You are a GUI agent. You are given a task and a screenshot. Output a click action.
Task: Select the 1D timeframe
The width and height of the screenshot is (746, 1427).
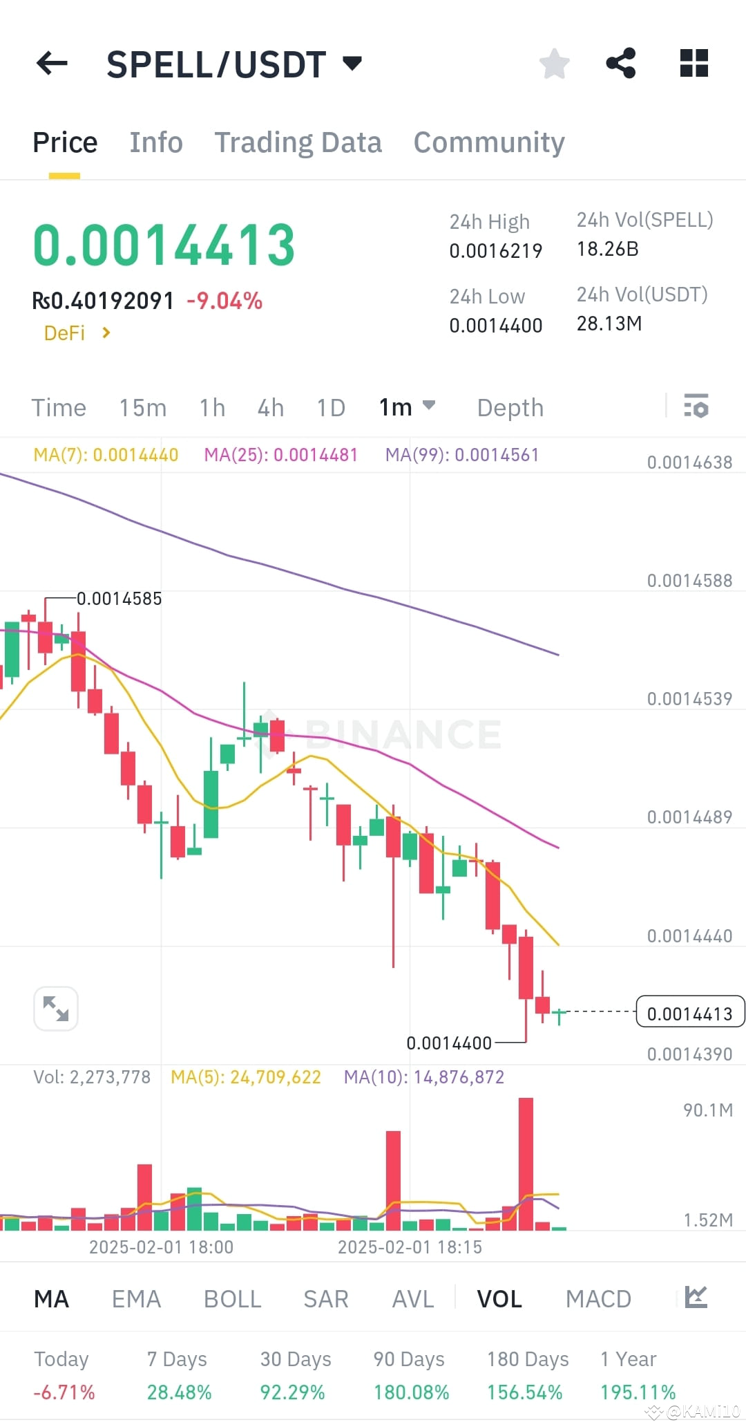coord(330,408)
